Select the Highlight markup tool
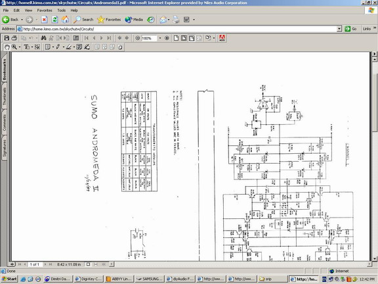 pos(69,47)
